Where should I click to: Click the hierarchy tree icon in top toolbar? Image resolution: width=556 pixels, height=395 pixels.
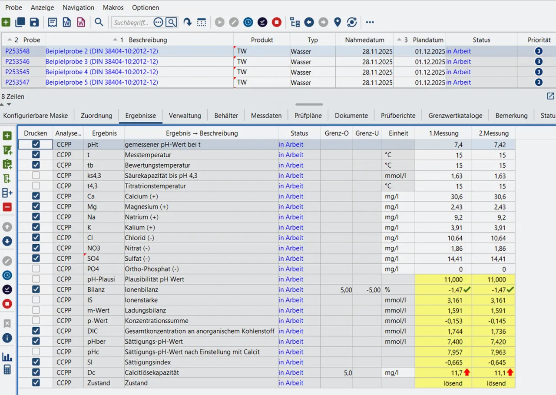(x=295, y=22)
